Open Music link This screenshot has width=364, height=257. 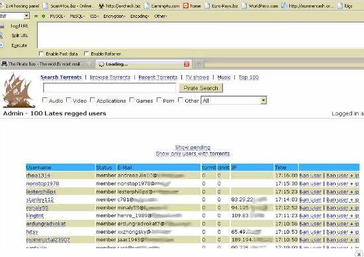click(x=224, y=77)
